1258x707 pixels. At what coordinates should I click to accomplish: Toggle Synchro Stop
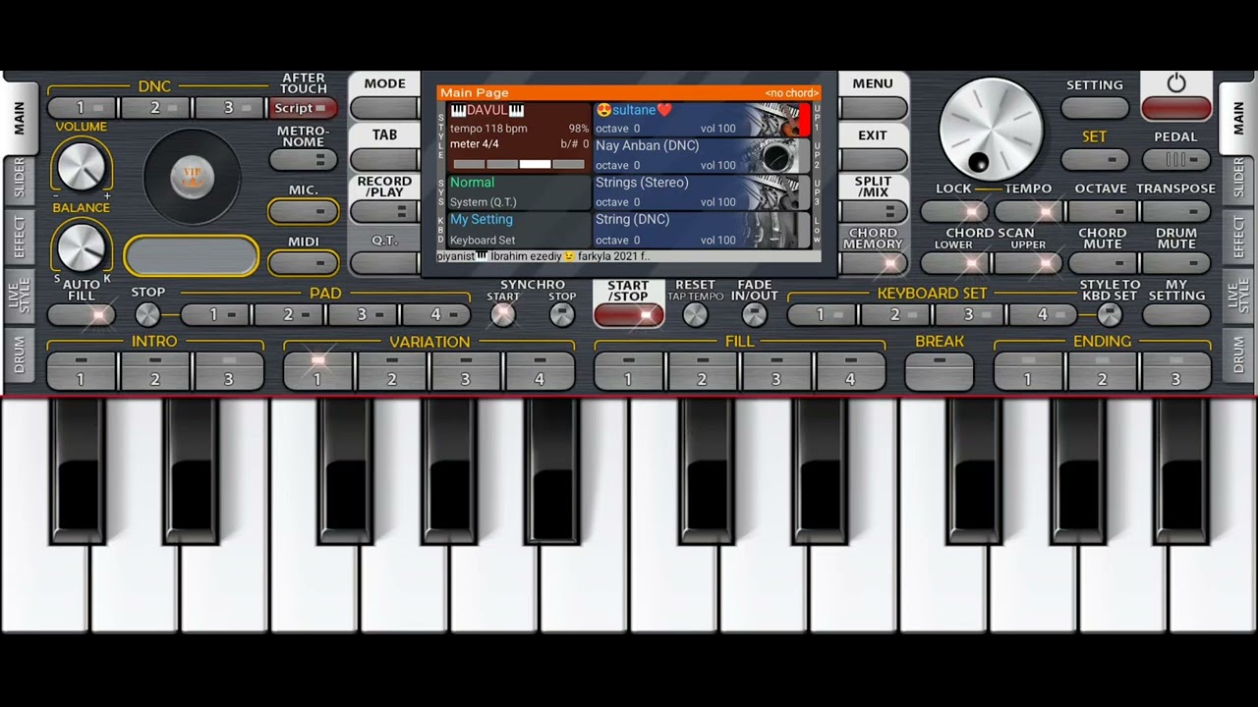(x=561, y=314)
